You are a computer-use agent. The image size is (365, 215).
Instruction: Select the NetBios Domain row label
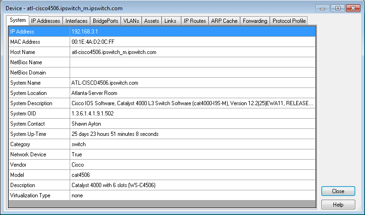click(39, 73)
